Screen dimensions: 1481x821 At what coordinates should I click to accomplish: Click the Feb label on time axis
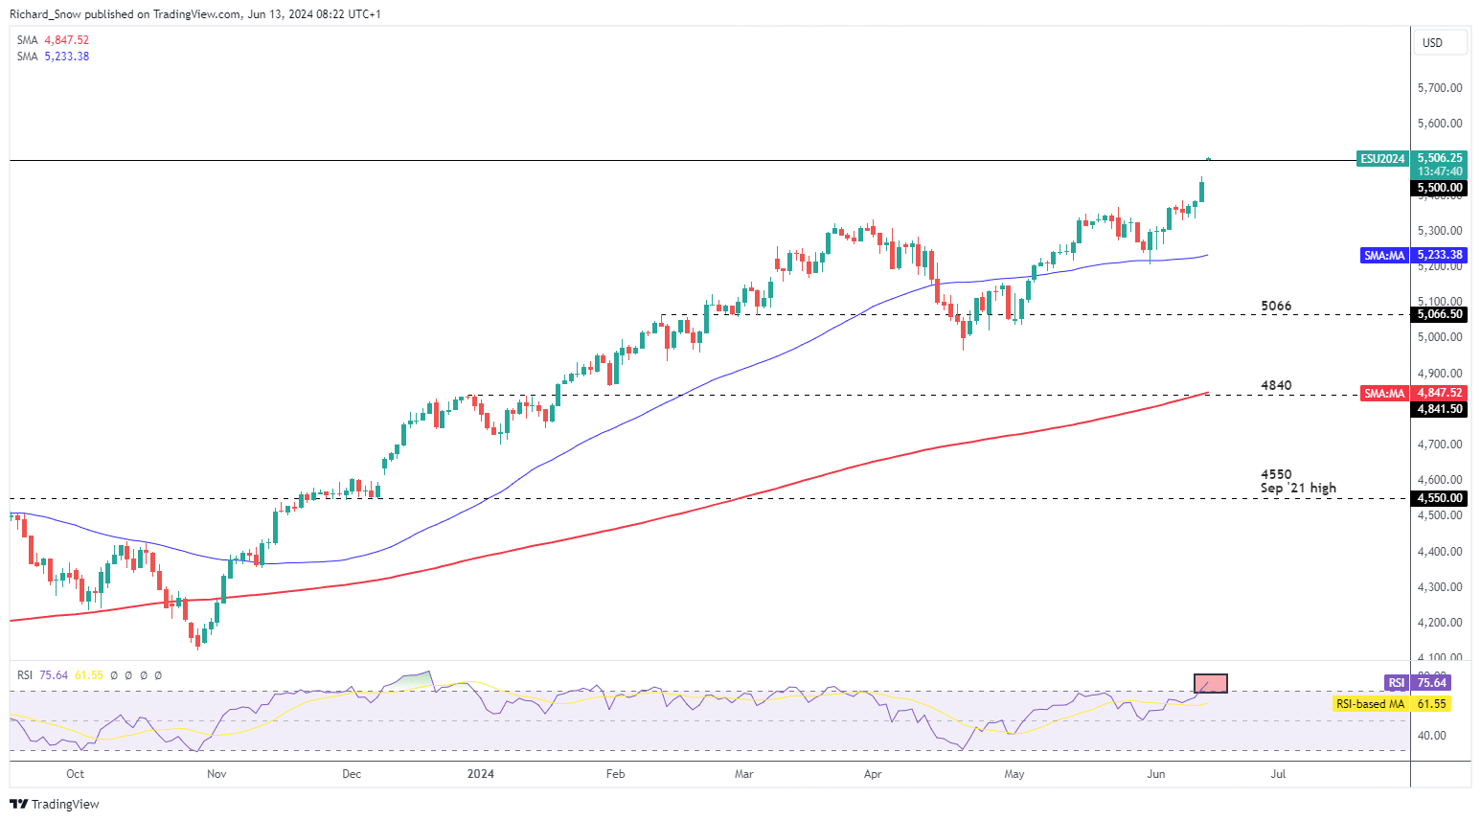615,774
